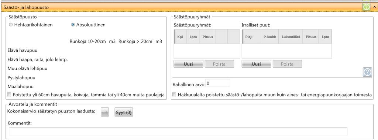Click the Plaji column header
The width and height of the screenshot is (378, 140).
point(251,37)
